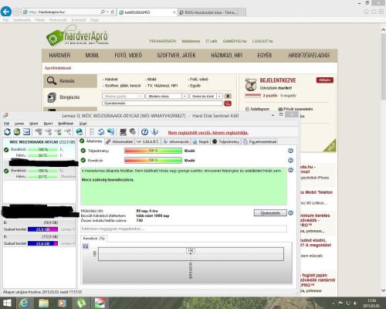This screenshot has width=386, height=309.
Task: Click the Privát üzeneteim link
Action: click(x=296, y=109)
